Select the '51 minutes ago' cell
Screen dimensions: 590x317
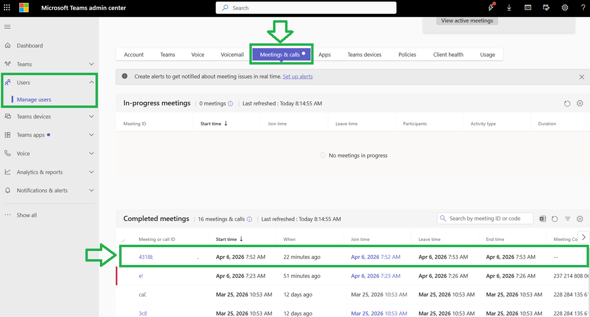(x=302, y=276)
